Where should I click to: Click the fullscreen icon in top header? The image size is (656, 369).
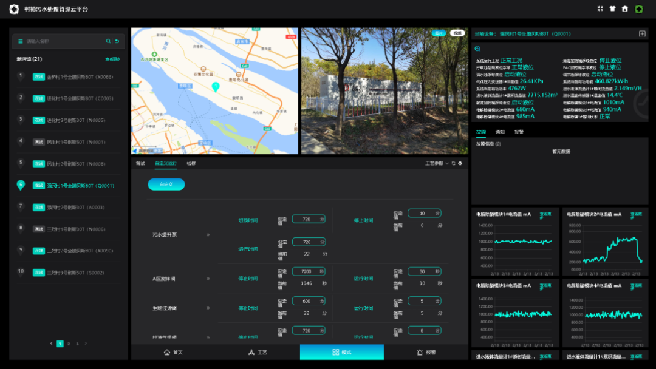tap(601, 9)
